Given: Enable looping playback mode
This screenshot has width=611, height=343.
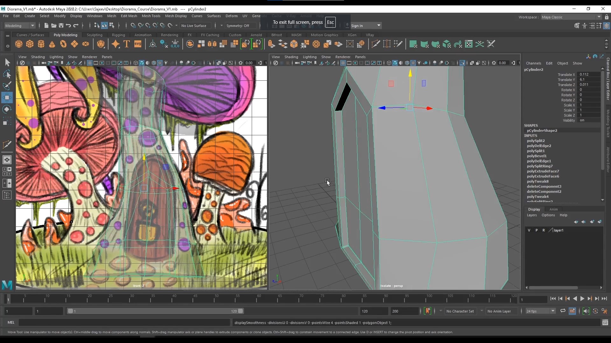Looking at the screenshot, I should [x=563, y=311].
